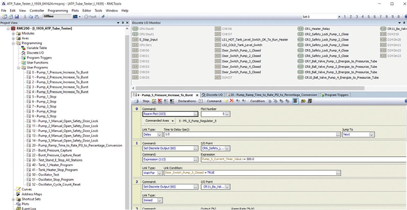407x210 pixels.
Task: Toggle the CR1_Heater_Relay output indicator
Action: point(301,29)
